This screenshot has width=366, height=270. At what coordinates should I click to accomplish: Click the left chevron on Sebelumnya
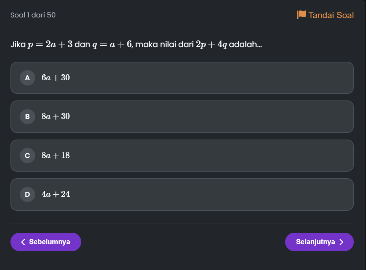click(23, 242)
